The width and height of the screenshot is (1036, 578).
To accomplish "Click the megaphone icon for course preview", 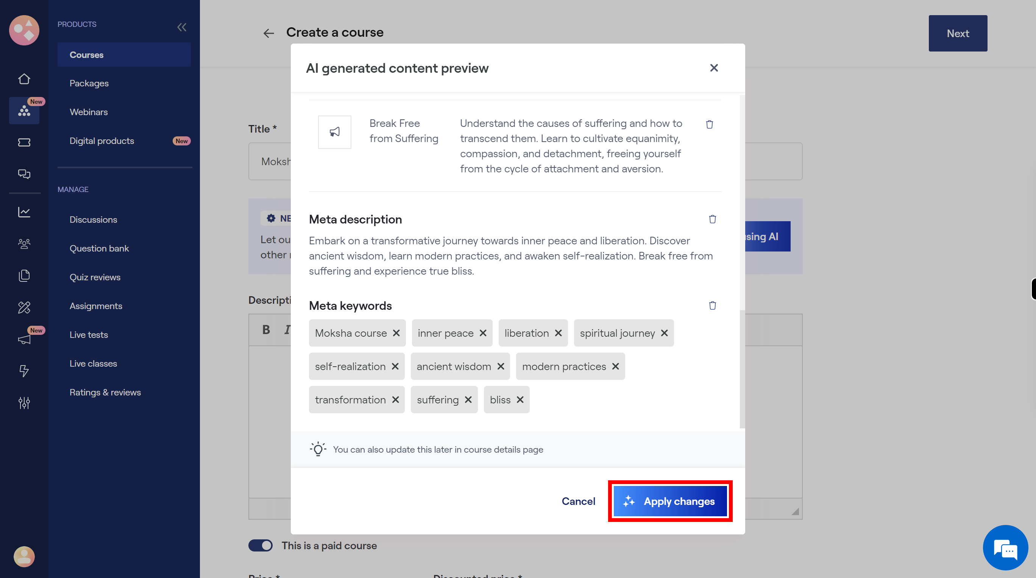I will [334, 131].
